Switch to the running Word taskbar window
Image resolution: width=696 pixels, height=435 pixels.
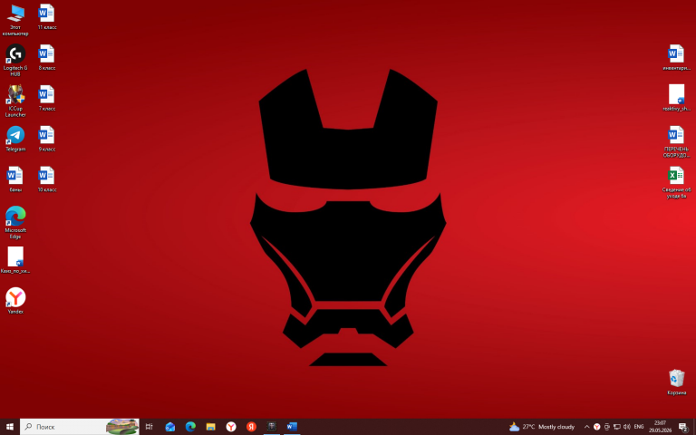point(292,427)
